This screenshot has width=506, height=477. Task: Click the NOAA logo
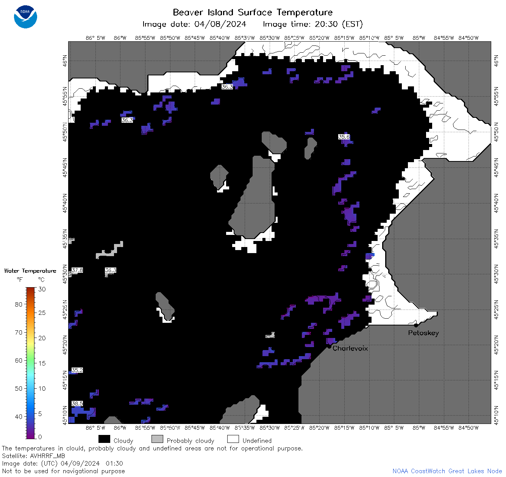tap(25, 17)
